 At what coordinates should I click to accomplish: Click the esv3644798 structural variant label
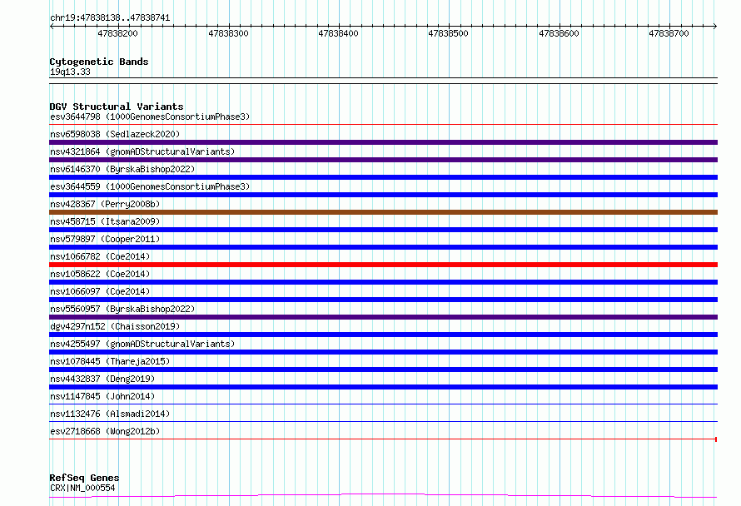coord(150,117)
